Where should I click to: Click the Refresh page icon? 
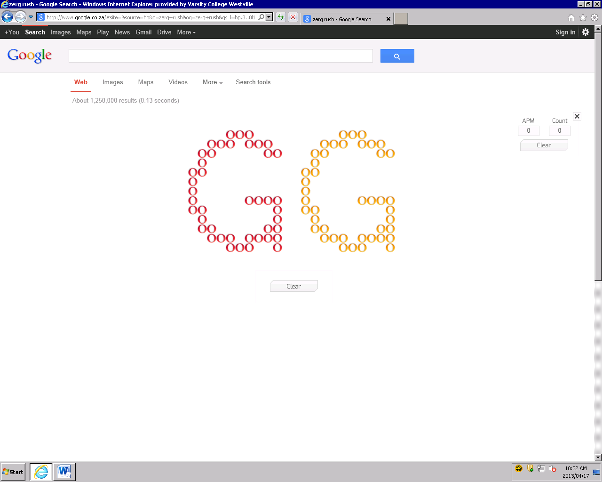point(281,17)
